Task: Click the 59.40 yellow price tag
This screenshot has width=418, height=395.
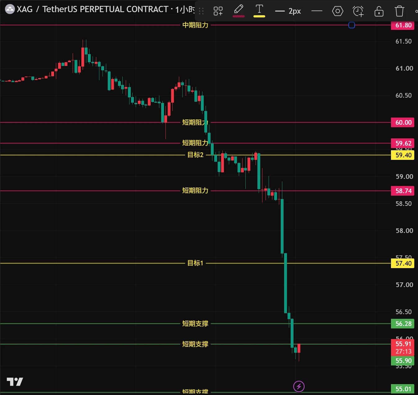Action: click(402, 155)
